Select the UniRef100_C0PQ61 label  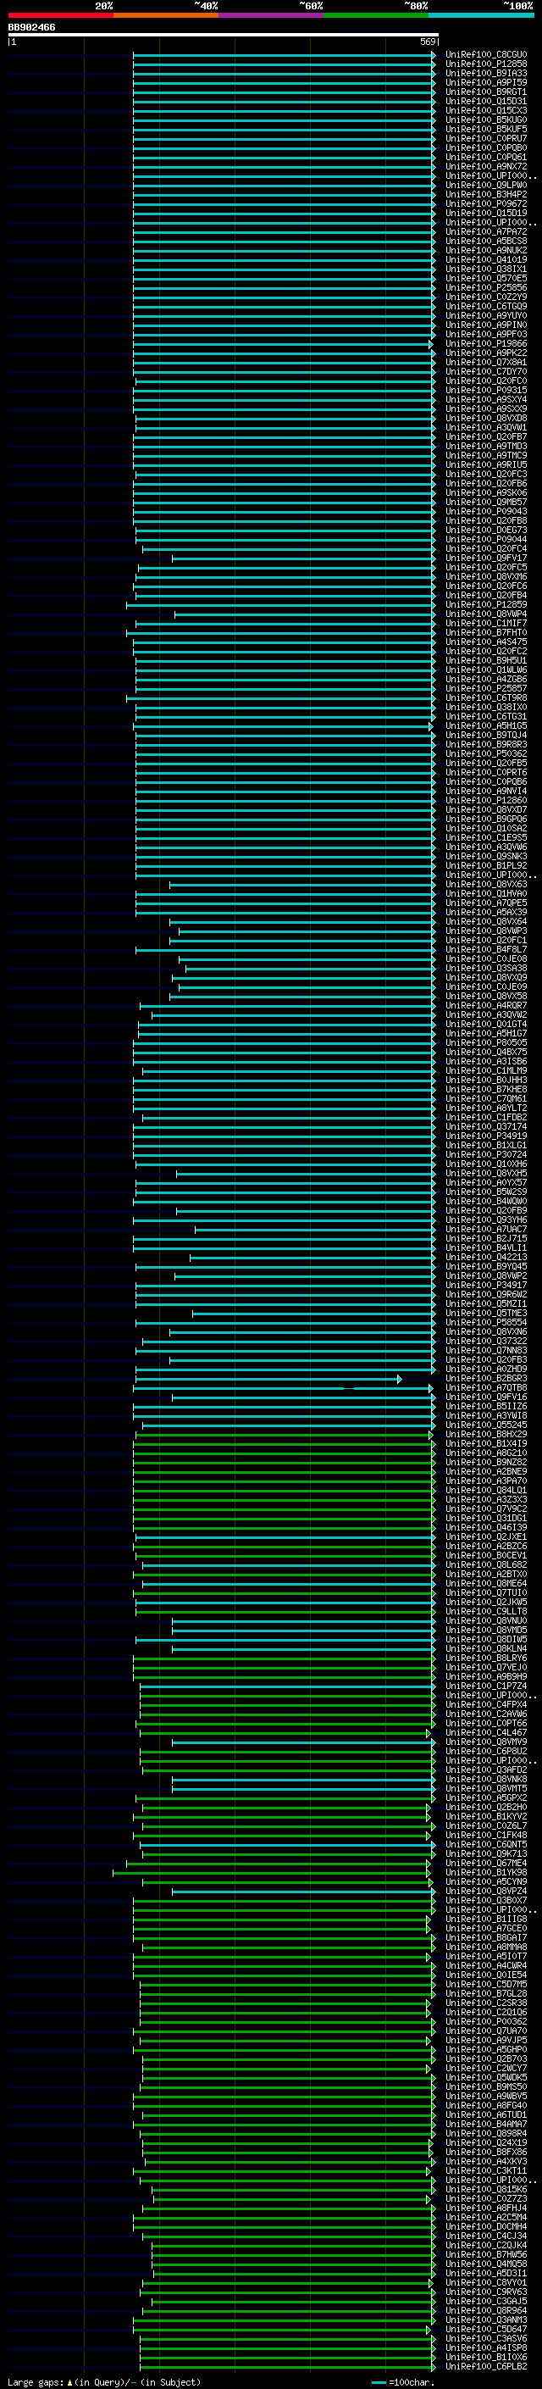485,157
